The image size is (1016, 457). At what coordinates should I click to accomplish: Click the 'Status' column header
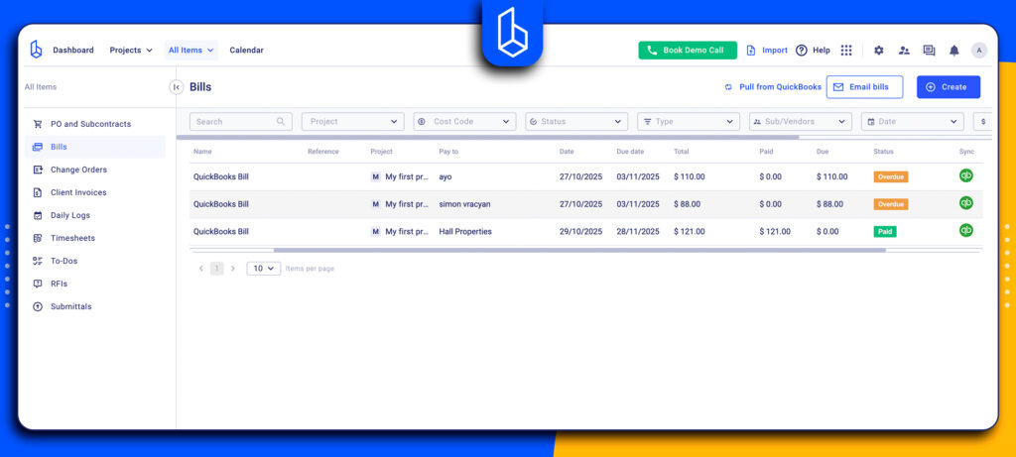tap(883, 152)
